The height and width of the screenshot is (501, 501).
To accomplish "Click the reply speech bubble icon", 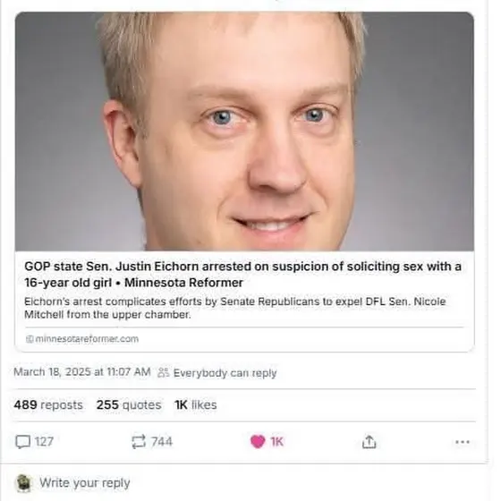I will 23,442.
